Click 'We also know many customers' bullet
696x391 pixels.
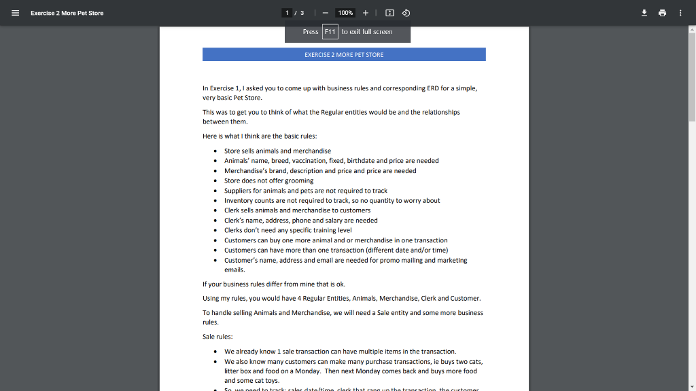pos(353,371)
